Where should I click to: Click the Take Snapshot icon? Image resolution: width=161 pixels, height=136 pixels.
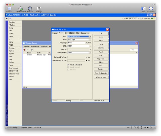click(21, 9)
